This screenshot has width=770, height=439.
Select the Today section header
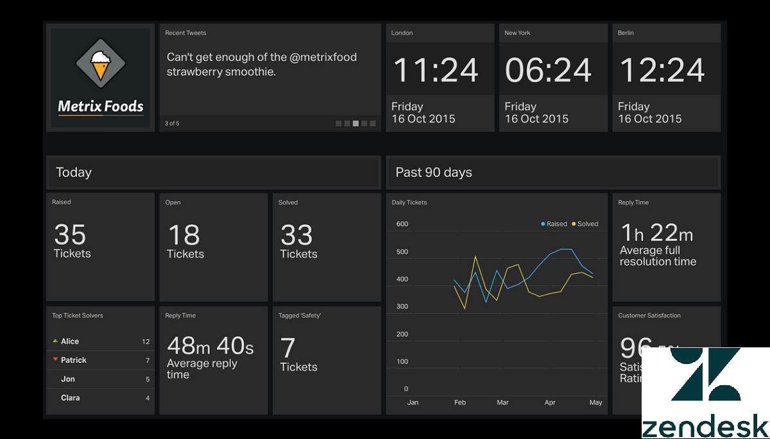(x=213, y=172)
